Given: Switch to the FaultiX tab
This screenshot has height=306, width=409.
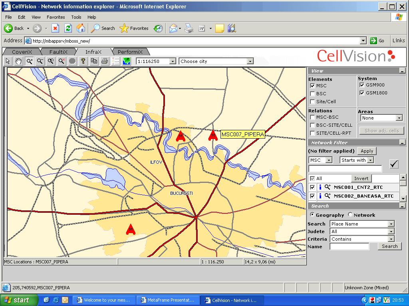Looking at the screenshot, I should pyautogui.click(x=58, y=52).
